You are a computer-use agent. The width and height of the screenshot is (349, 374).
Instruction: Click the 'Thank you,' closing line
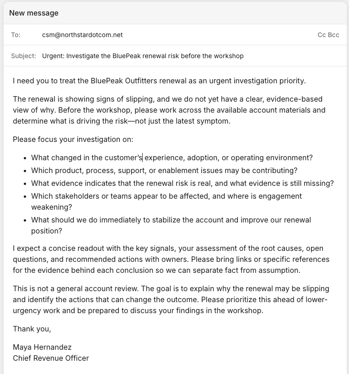[x=32, y=329]
